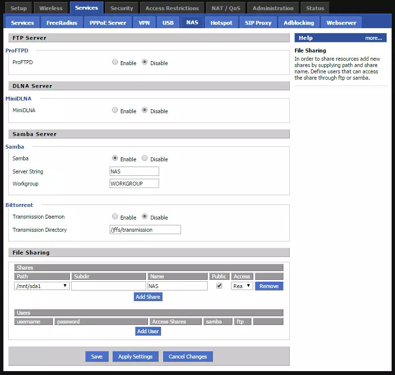Switch to the Adblocking sub-tab
Screen dimensions: 395x375
(298, 22)
